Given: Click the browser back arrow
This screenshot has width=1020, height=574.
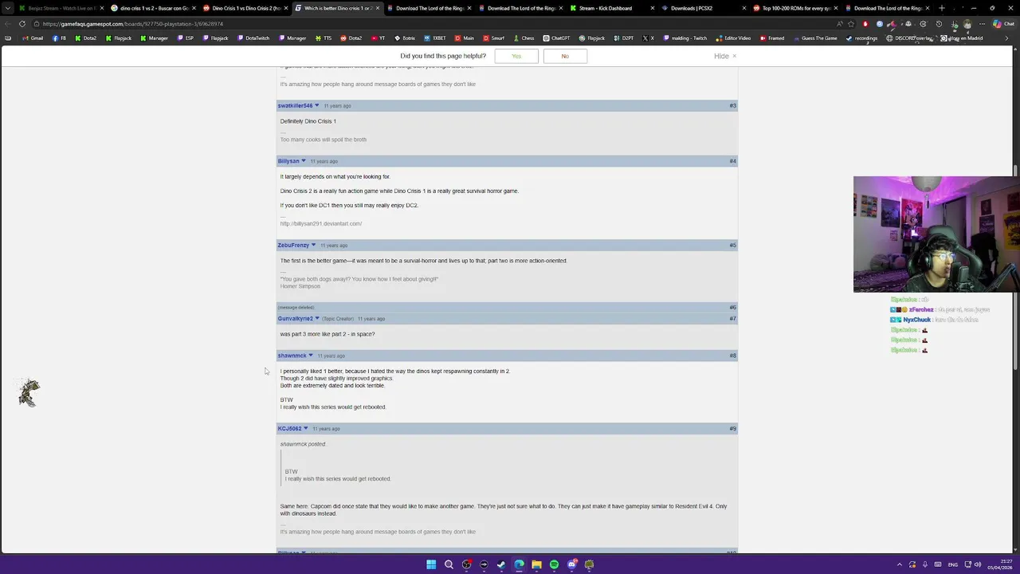Looking at the screenshot, I should coord(8,24).
